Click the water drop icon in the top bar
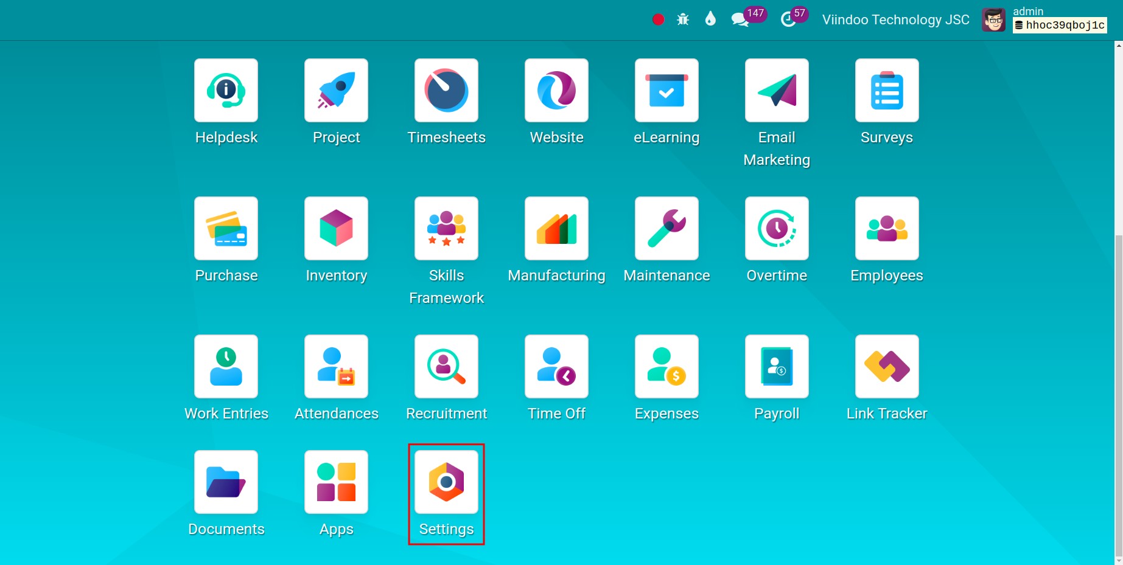Image resolution: width=1123 pixels, height=565 pixels. click(710, 19)
